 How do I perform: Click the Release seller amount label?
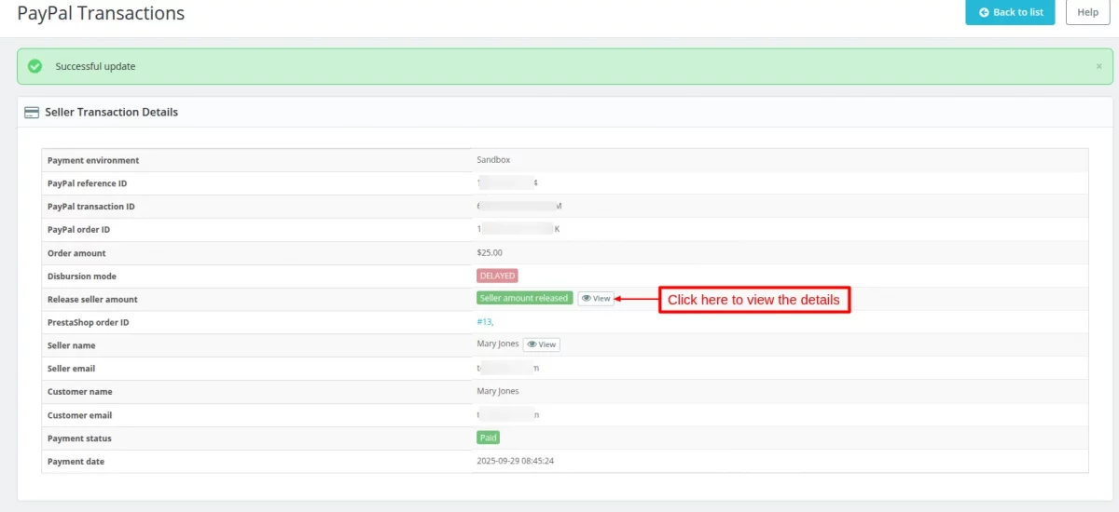(x=92, y=299)
